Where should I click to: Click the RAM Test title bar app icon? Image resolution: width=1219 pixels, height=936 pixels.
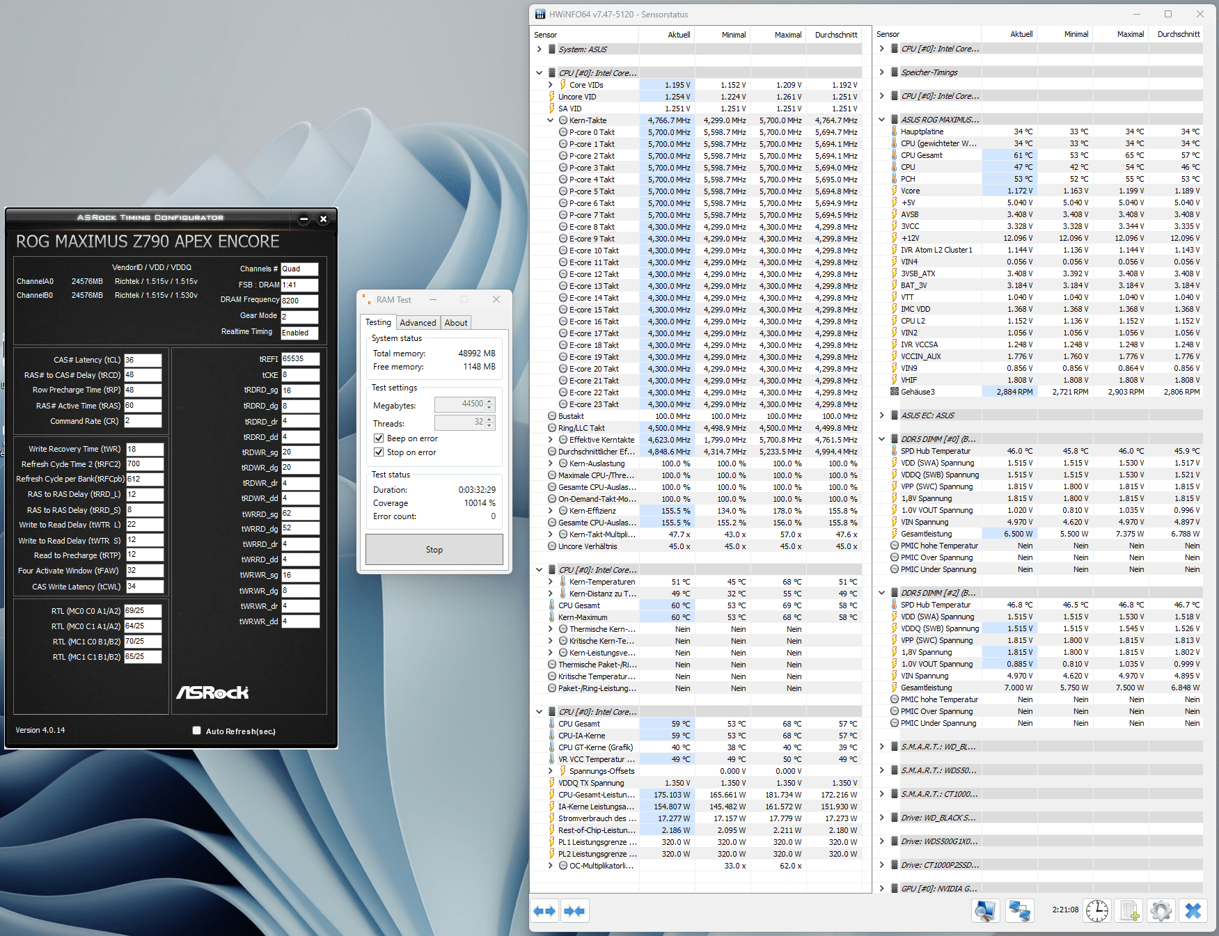[366, 300]
